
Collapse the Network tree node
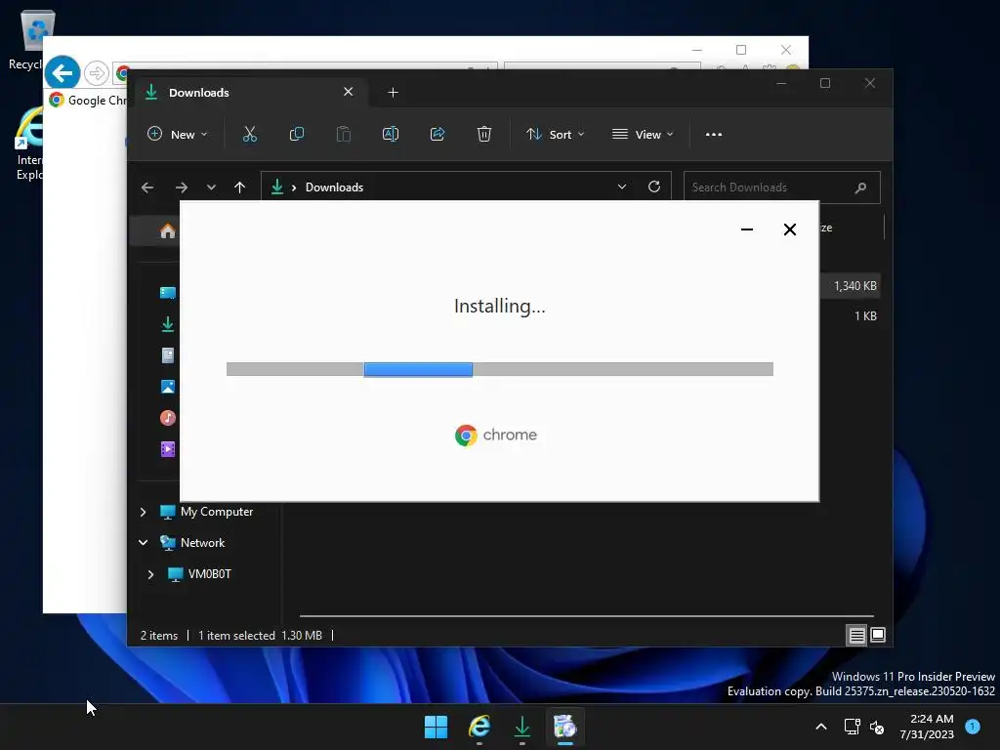point(143,543)
